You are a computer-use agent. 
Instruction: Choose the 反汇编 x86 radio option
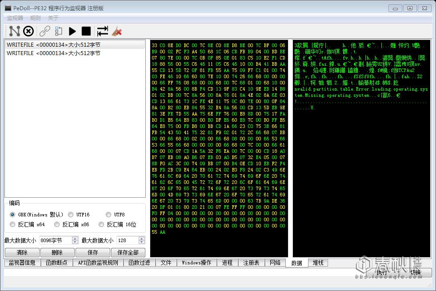56,224
